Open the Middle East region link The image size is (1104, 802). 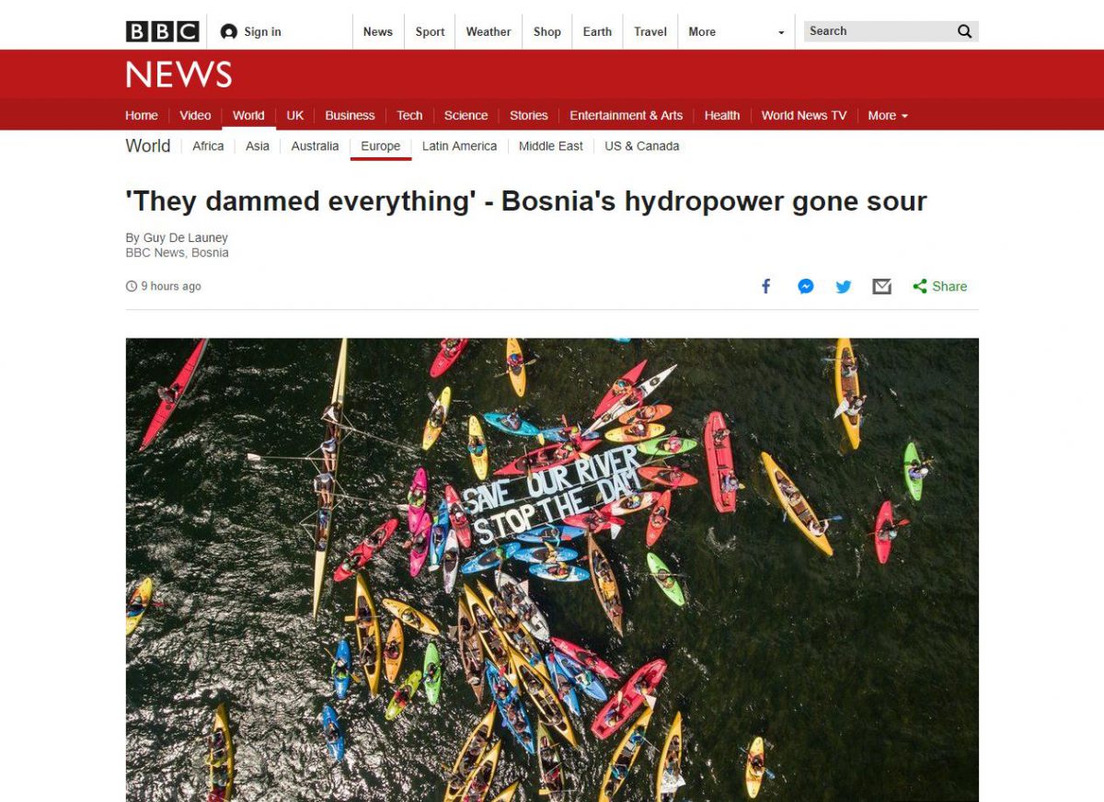click(551, 146)
